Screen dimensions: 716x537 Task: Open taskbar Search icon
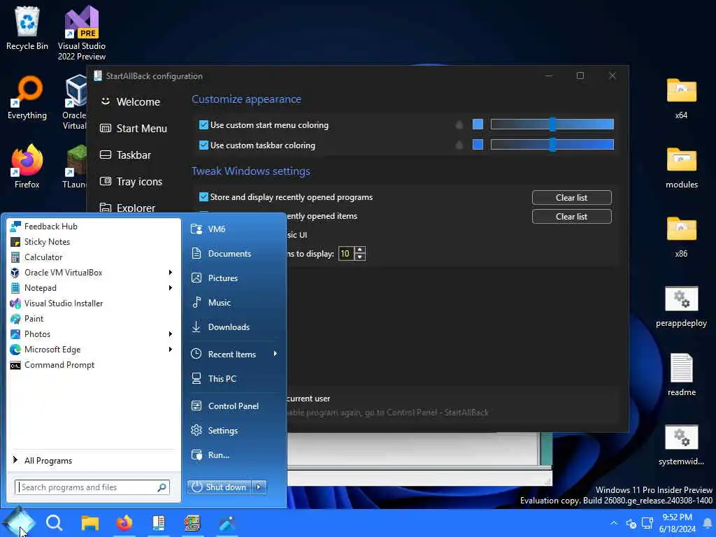tap(54, 523)
